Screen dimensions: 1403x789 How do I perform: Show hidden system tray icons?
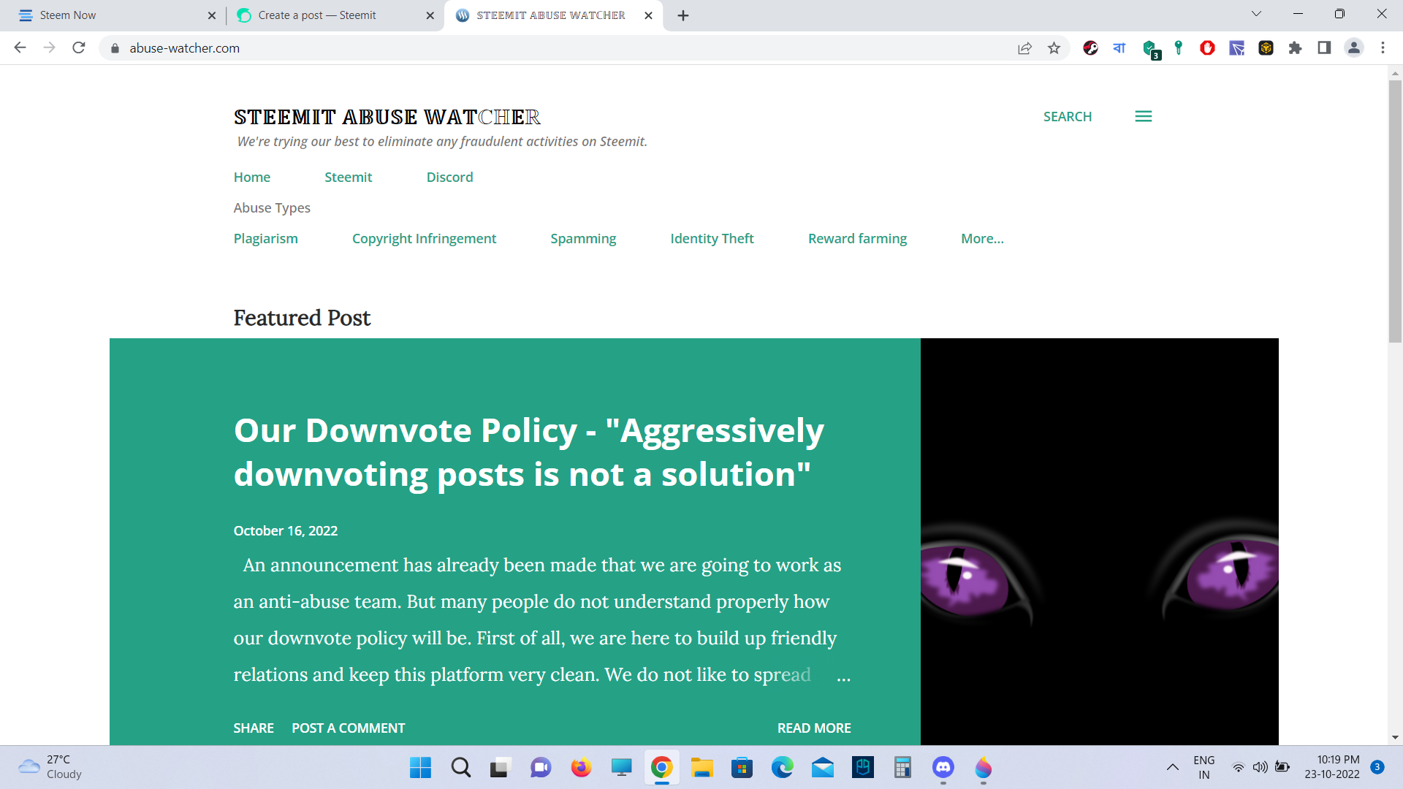pyautogui.click(x=1172, y=767)
